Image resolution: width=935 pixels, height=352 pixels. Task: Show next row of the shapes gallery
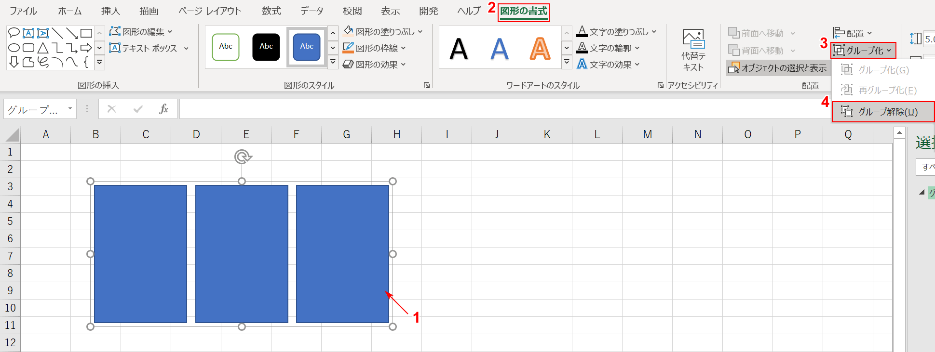99,48
